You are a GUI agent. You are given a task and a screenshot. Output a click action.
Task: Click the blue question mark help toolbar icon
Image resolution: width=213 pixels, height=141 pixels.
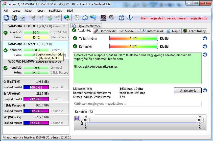tap(122, 18)
